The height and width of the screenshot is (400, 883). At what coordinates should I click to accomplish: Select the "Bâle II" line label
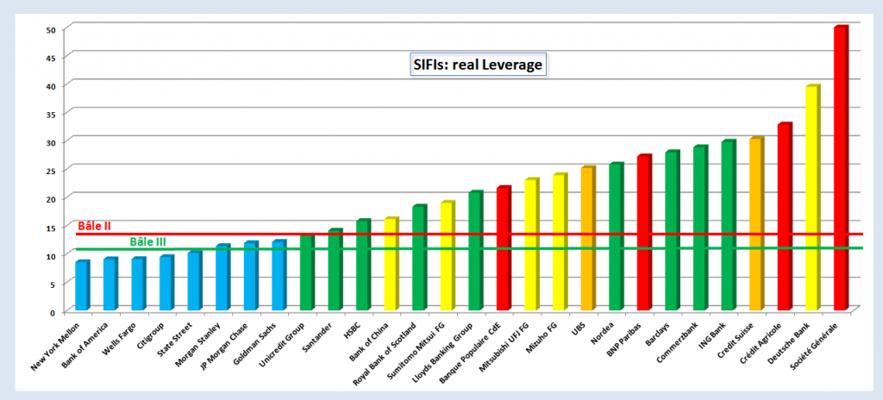94,226
